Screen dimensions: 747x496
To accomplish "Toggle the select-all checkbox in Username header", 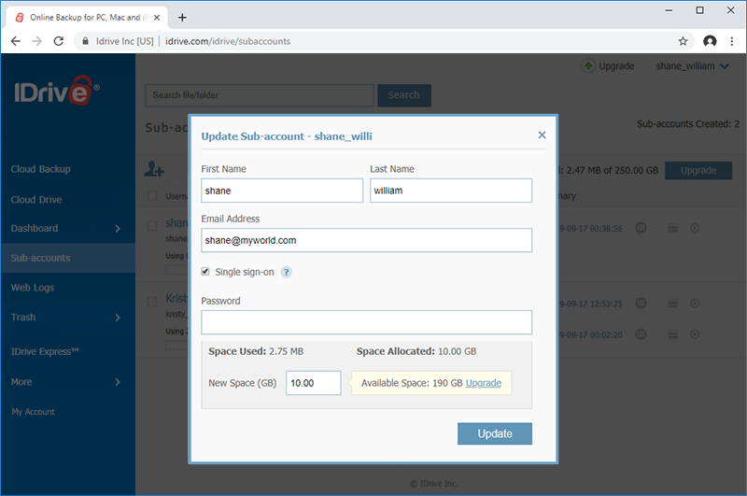I will [152, 196].
